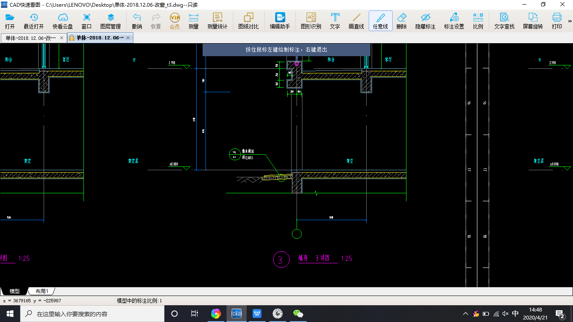The width and height of the screenshot is (573, 322).
Task: Open 文字查找 text search
Action: (x=504, y=21)
